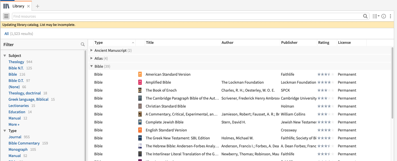Close the Library tab
This screenshot has height=161, width=397.
[x=28, y=6]
